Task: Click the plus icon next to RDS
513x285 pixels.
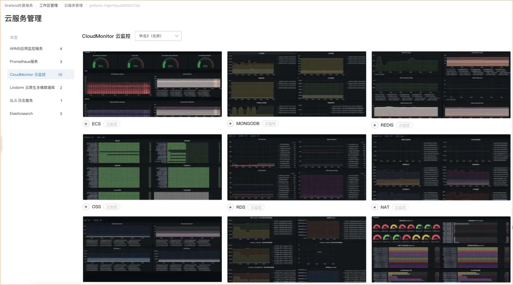Action: 230,207
